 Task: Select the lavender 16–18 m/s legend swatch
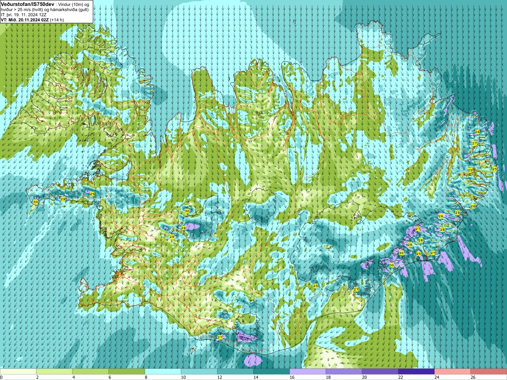point(308,372)
